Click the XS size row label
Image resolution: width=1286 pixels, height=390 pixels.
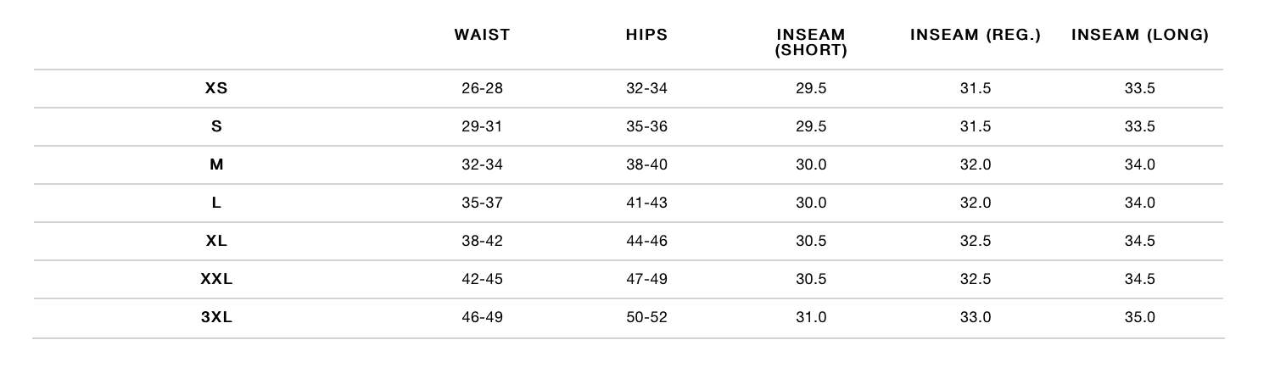tap(216, 88)
